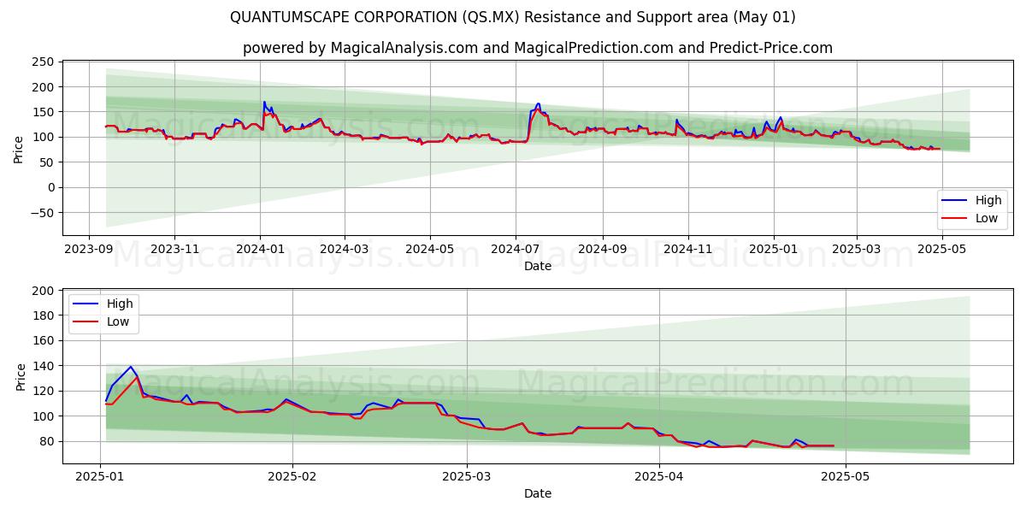
Task: Click the 2024-05 tick label
Action: click(430, 248)
